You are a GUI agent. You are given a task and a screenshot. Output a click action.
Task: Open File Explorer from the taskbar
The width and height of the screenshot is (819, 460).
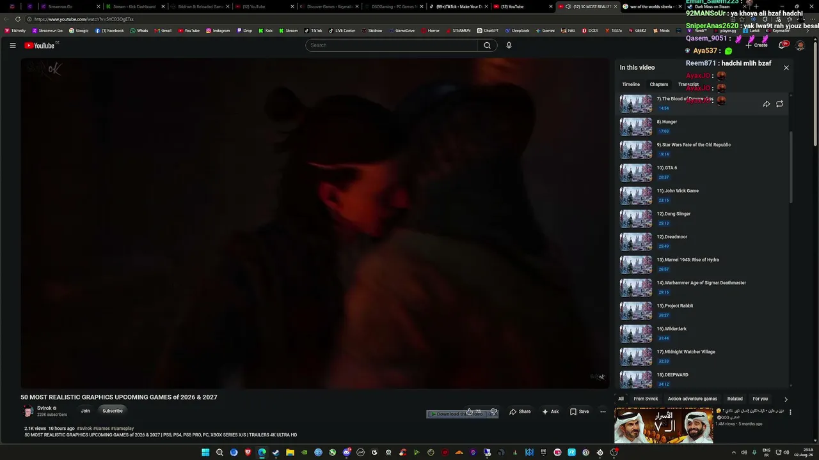click(x=290, y=452)
